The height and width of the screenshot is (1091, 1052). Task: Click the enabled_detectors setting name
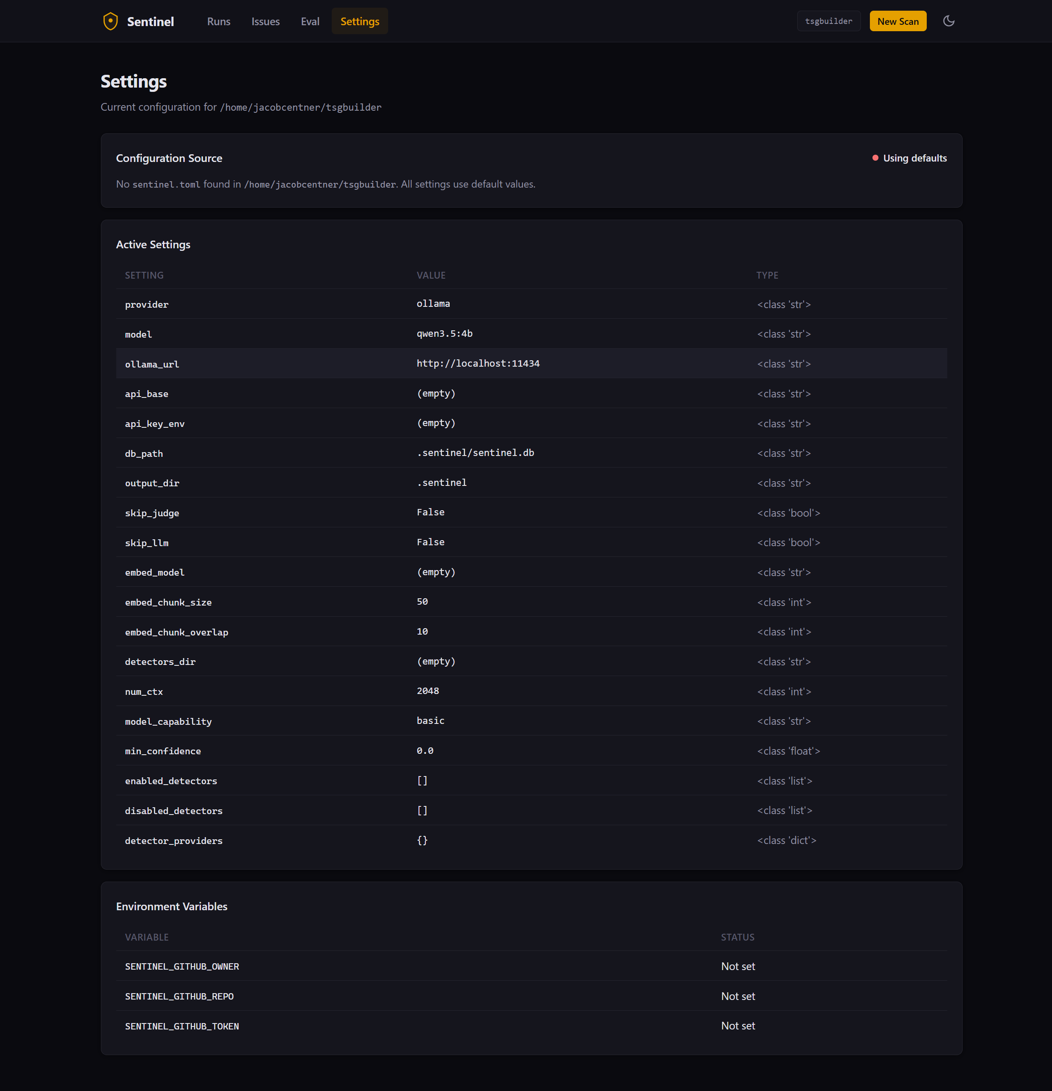[171, 781]
